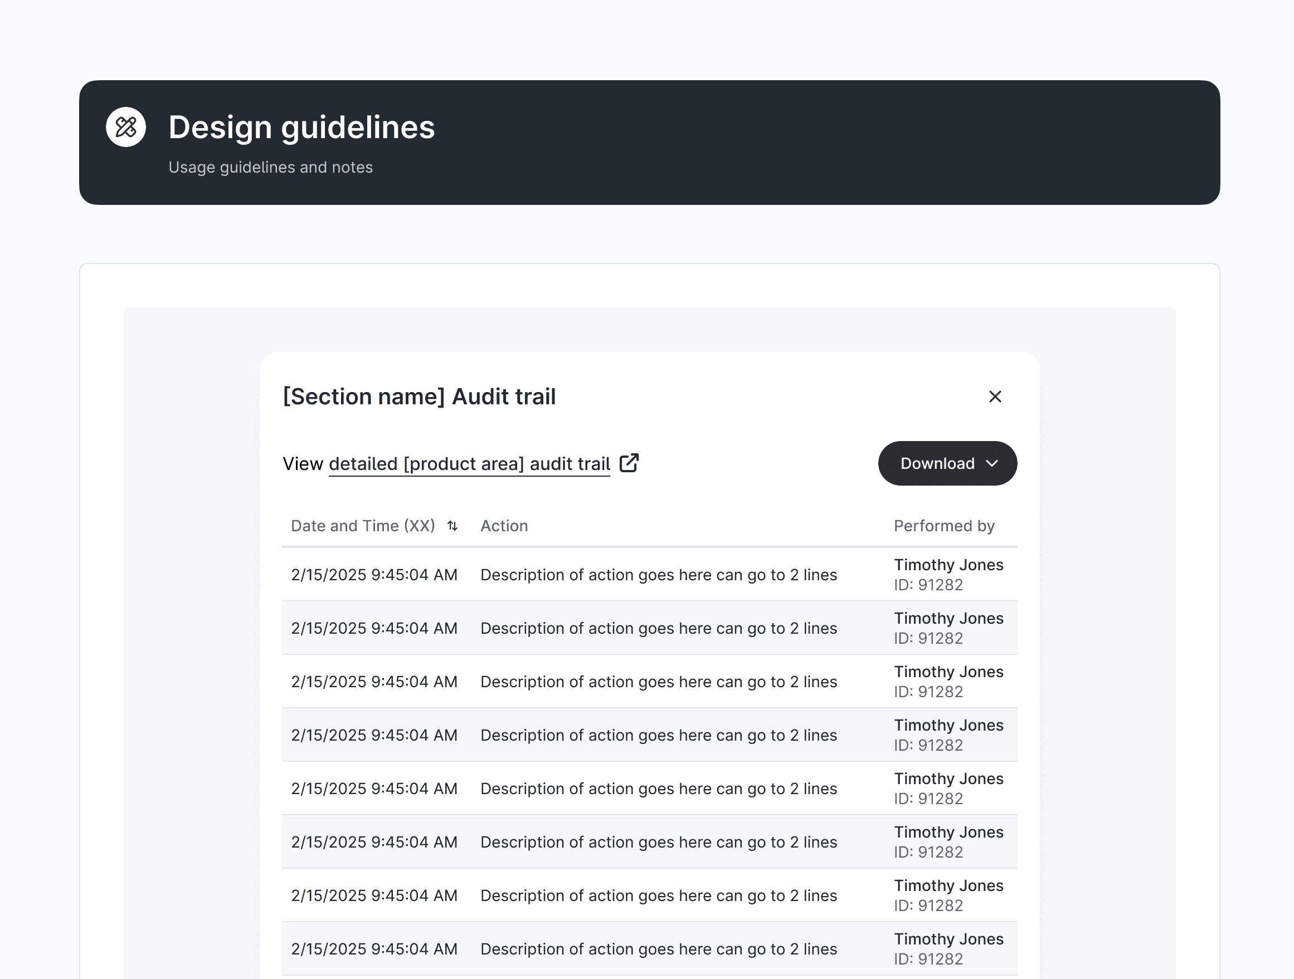1294x979 pixels.
Task: Click the sixth row's action description
Action: pyautogui.click(x=658, y=842)
